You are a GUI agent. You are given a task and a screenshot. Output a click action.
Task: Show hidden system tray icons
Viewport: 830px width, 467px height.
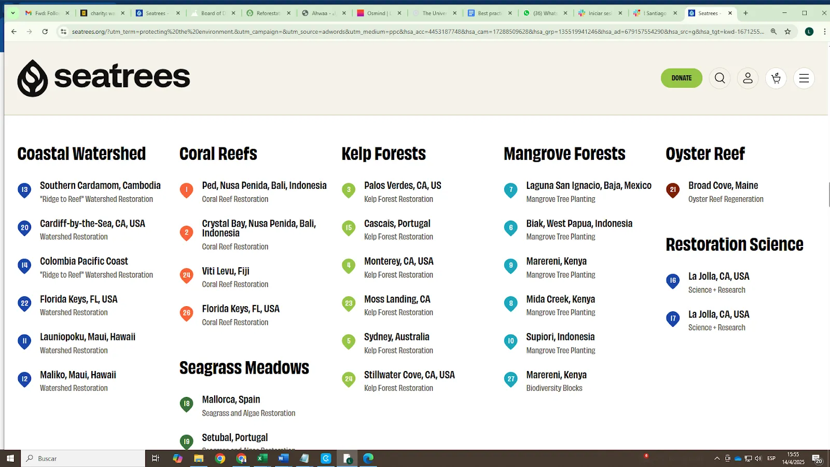(717, 458)
